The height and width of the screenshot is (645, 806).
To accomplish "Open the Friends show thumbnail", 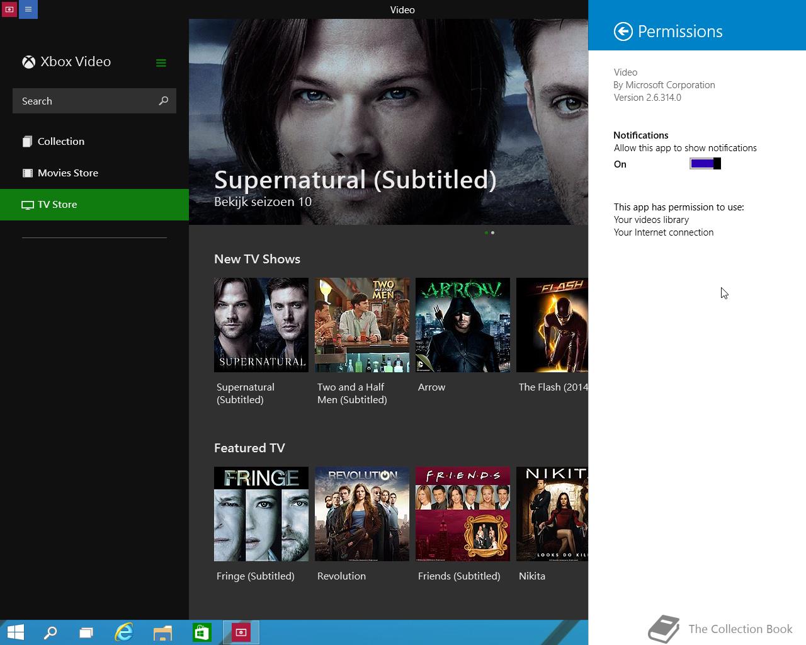I will pyautogui.click(x=463, y=514).
